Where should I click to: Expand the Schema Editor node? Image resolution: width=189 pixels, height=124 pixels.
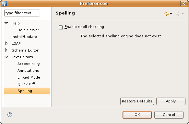click(x=6, y=50)
